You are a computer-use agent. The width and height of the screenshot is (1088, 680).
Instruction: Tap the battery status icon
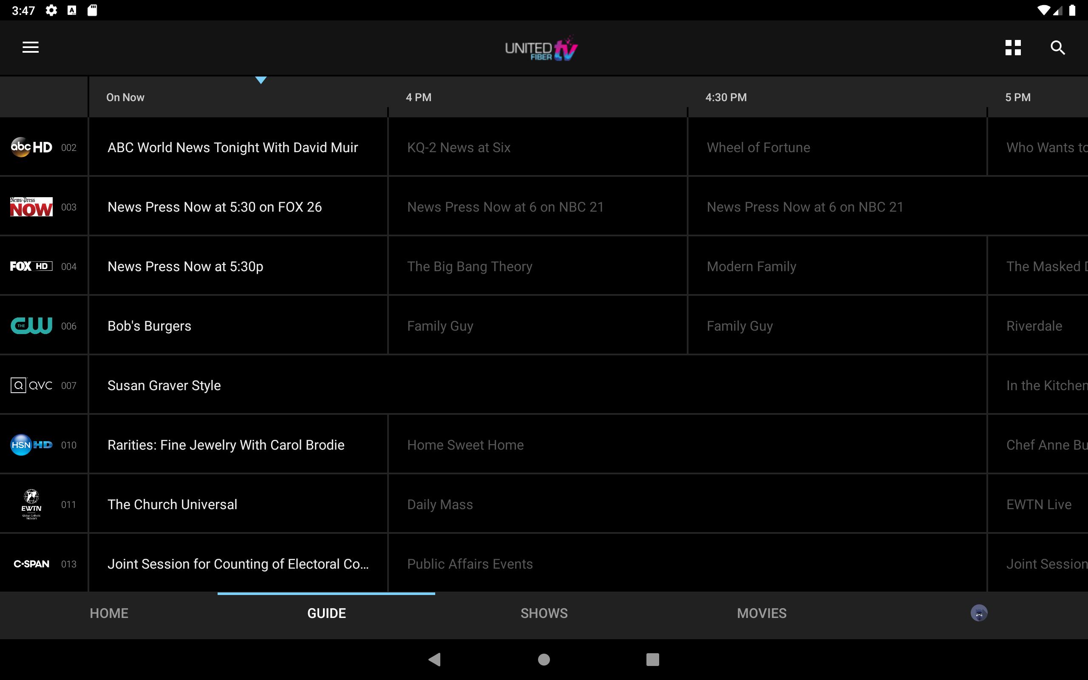(1072, 10)
